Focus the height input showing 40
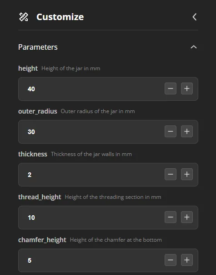 91,89
